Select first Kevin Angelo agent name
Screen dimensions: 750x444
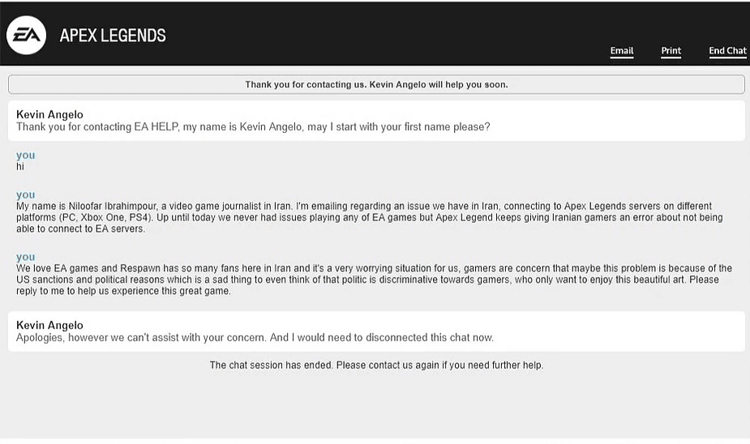49,115
